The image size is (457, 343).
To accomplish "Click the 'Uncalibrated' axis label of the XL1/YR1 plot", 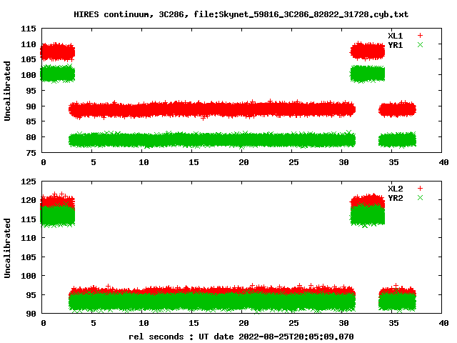I will (x=7, y=91).
